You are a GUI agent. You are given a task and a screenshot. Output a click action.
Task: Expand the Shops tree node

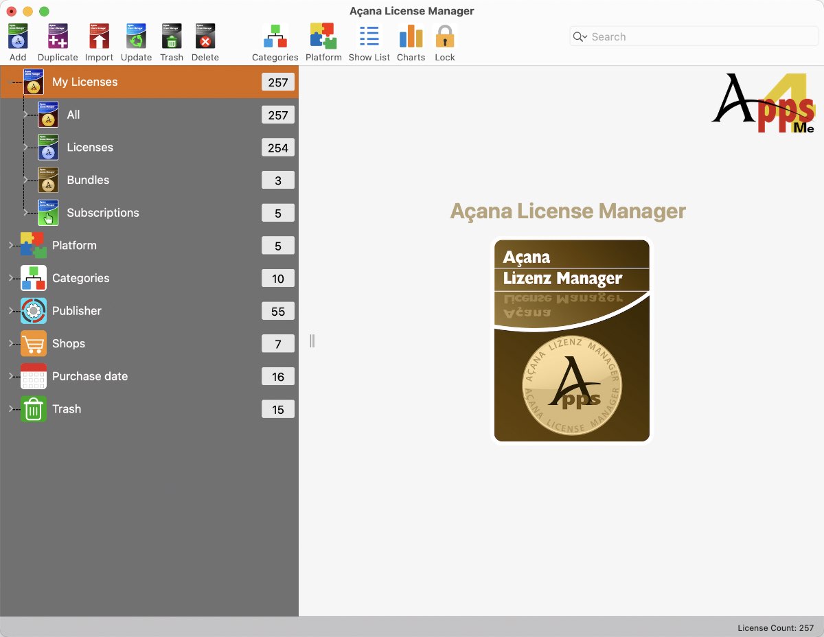(10, 343)
